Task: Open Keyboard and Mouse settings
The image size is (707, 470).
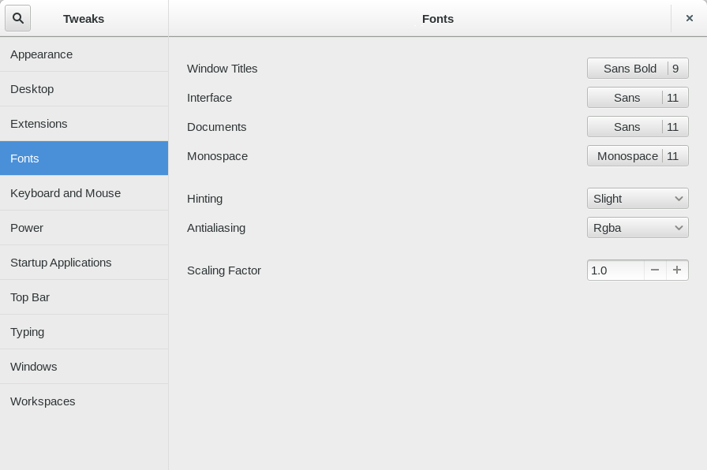Action: pos(84,193)
